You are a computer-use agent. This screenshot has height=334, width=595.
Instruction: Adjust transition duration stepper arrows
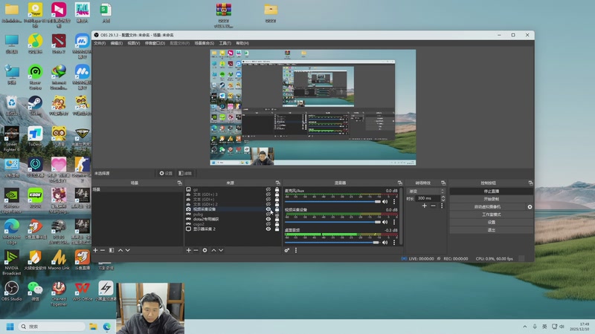(443, 198)
